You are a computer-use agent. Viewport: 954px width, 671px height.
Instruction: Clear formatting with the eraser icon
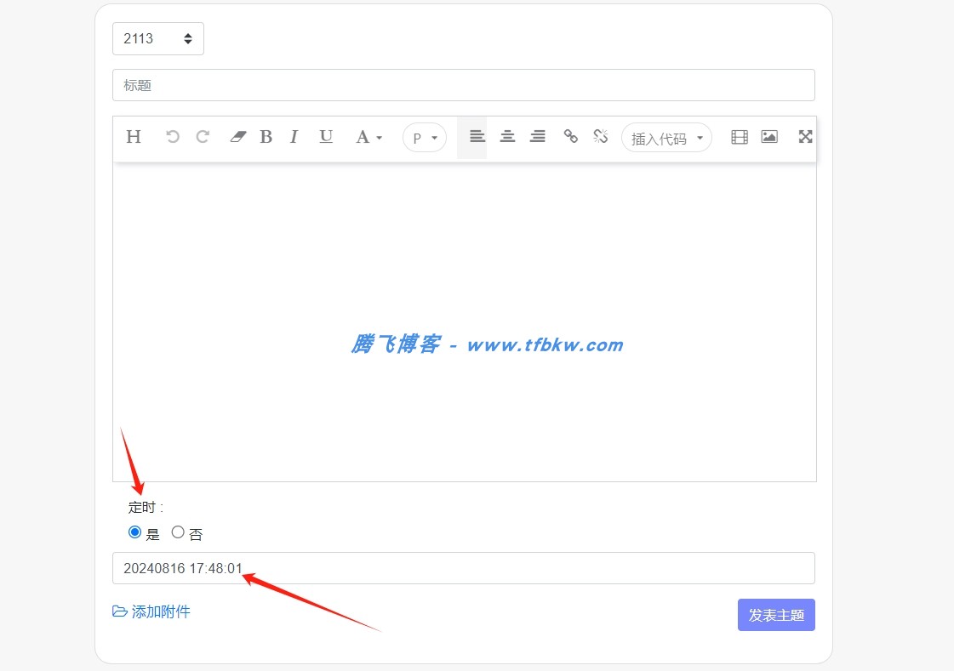click(237, 137)
